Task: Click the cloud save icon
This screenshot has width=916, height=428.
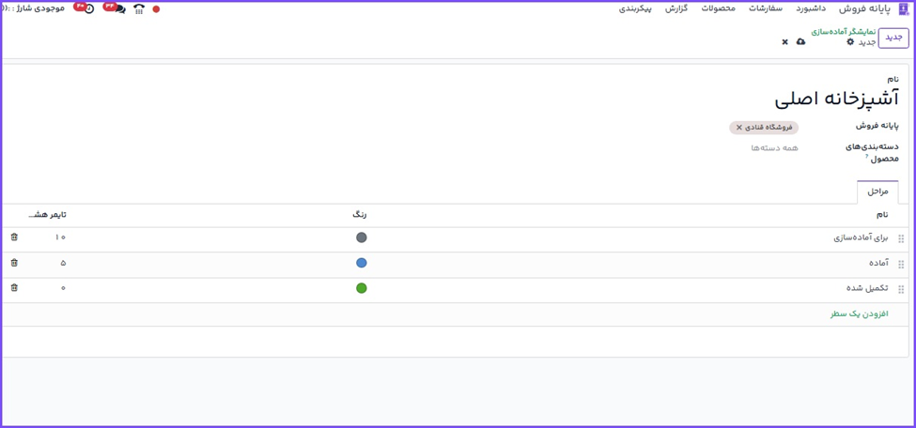Action: point(800,42)
